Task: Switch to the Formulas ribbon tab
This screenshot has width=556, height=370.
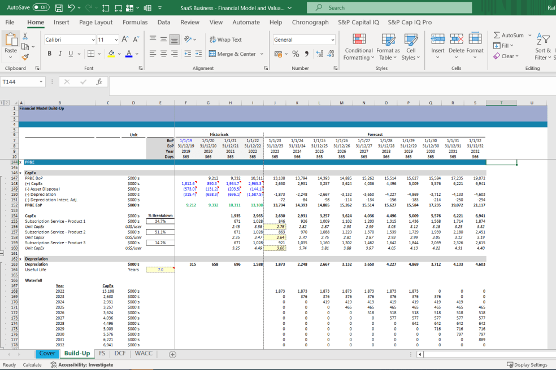Action: pos(135,22)
